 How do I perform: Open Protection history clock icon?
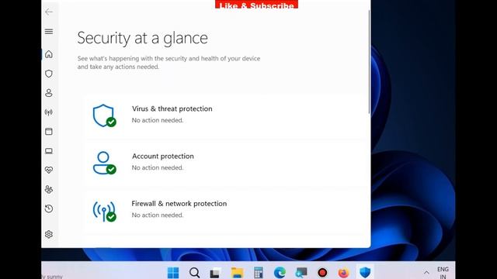49,208
